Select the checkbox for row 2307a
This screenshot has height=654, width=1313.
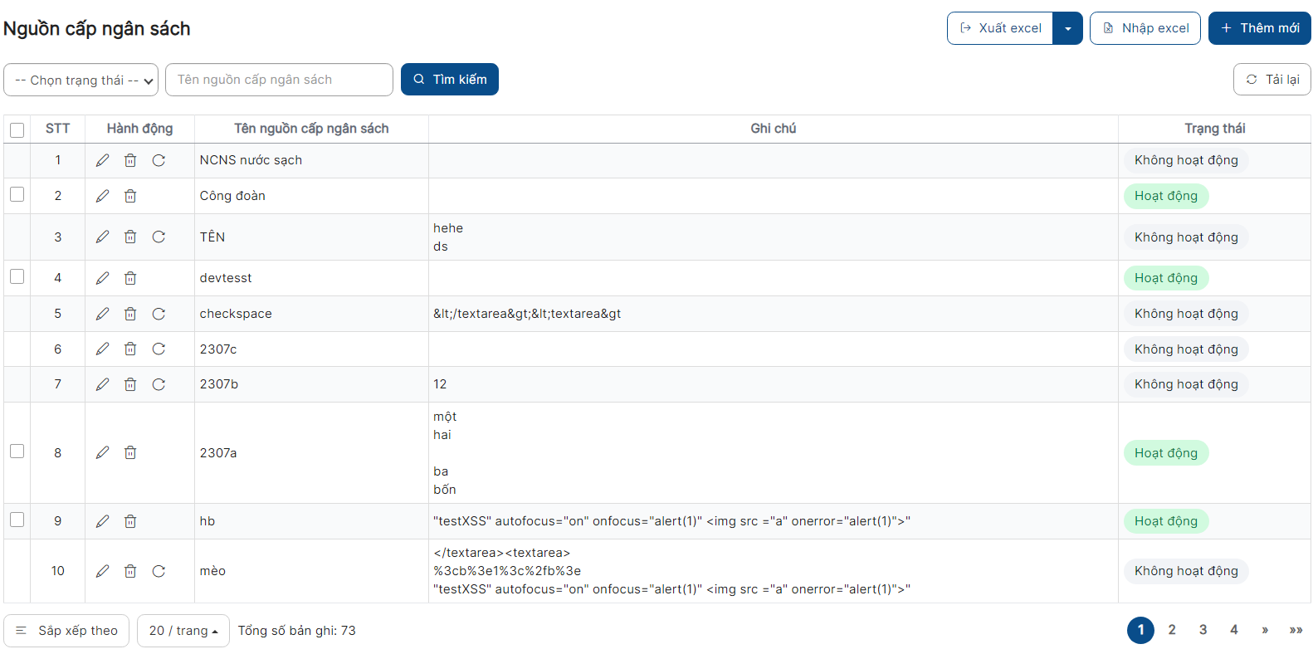click(17, 451)
